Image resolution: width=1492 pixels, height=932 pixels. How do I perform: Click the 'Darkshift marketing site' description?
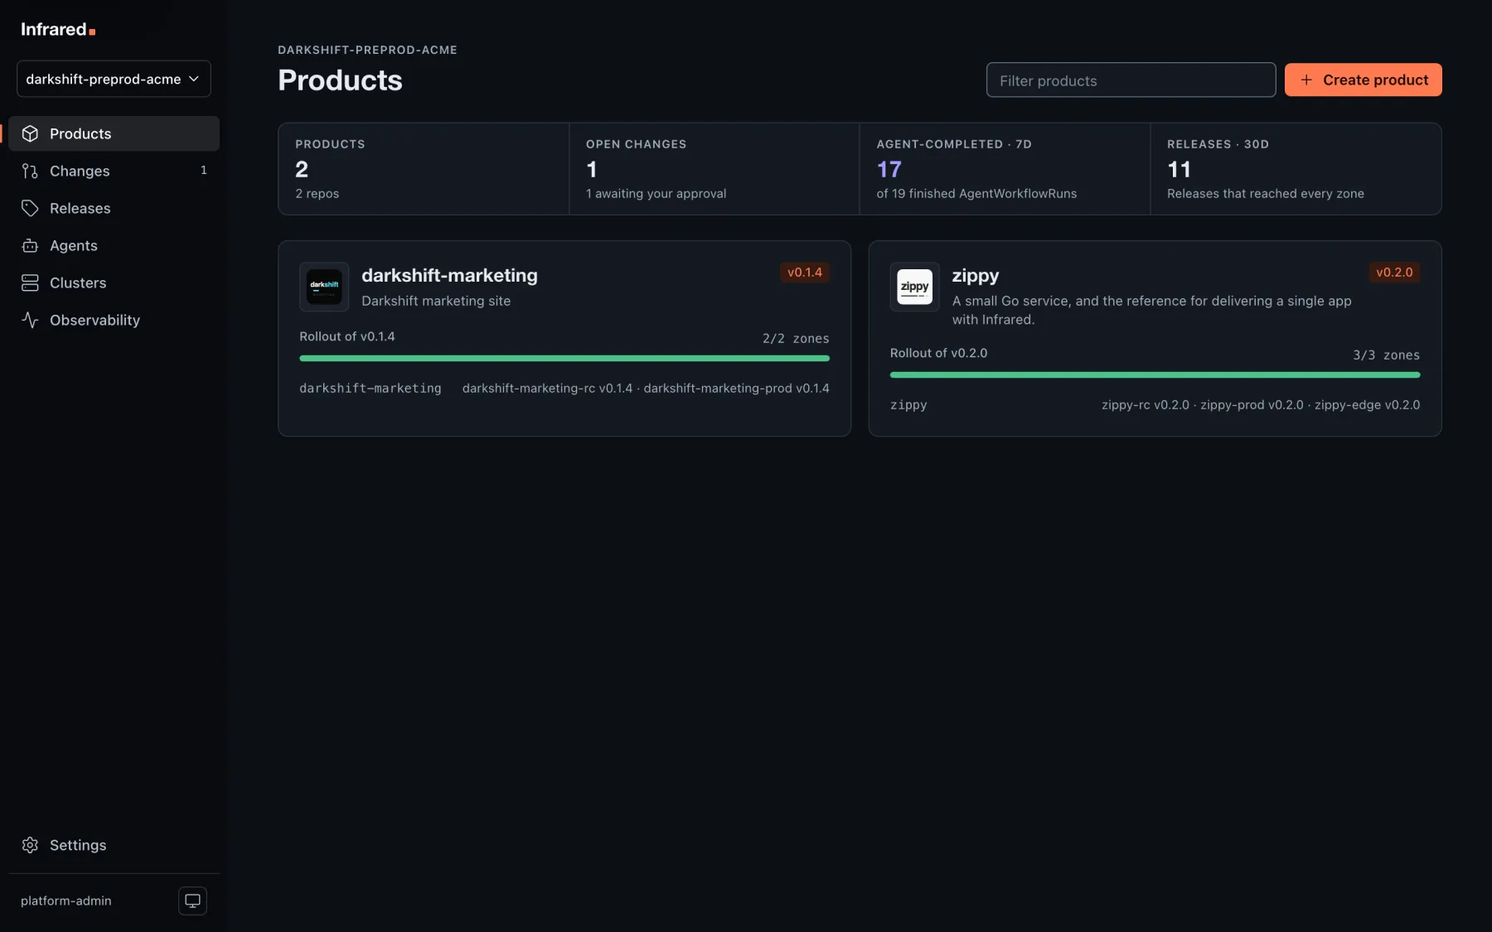[436, 301]
